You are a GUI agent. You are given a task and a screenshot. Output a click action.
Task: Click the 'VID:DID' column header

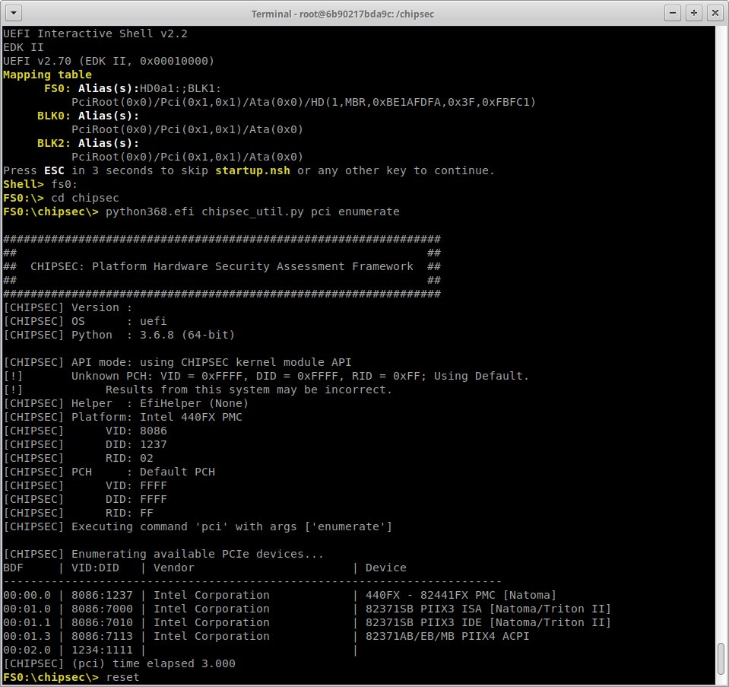[95, 568]
